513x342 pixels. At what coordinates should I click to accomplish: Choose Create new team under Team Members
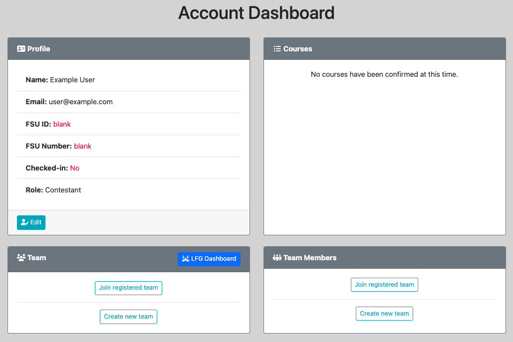(384, 314)
